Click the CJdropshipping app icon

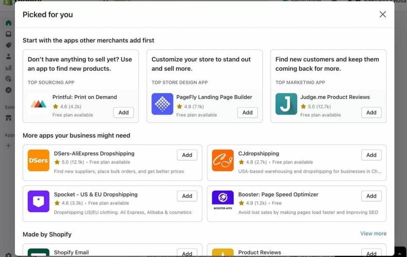point(223,160)
